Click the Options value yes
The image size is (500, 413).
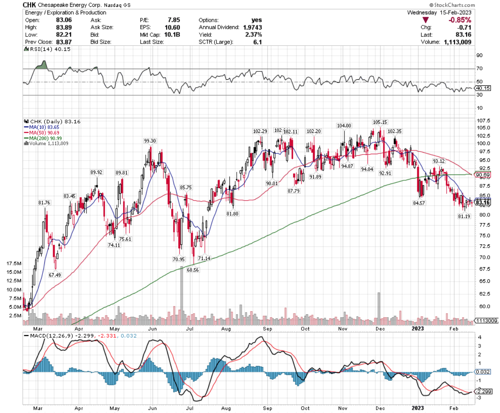tap(256, 20)
